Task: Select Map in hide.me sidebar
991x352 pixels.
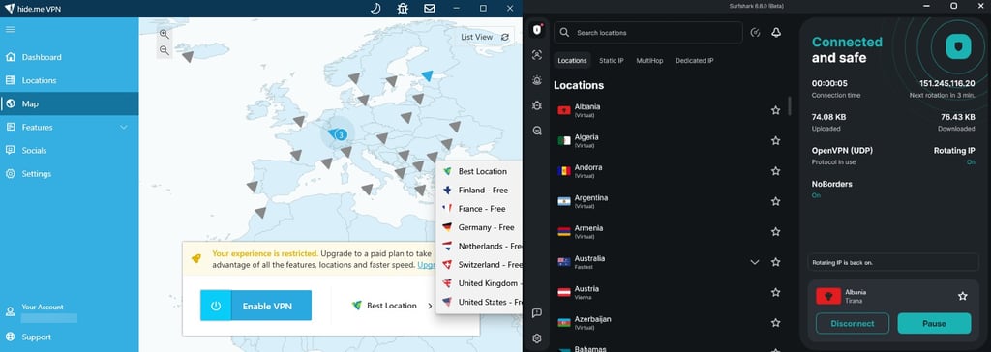Action: point(69,103)
